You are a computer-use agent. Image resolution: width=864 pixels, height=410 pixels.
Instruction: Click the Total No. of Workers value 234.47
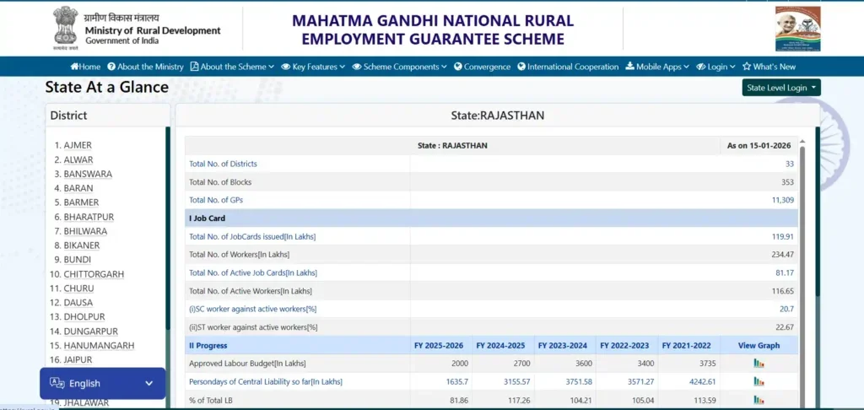782,255
